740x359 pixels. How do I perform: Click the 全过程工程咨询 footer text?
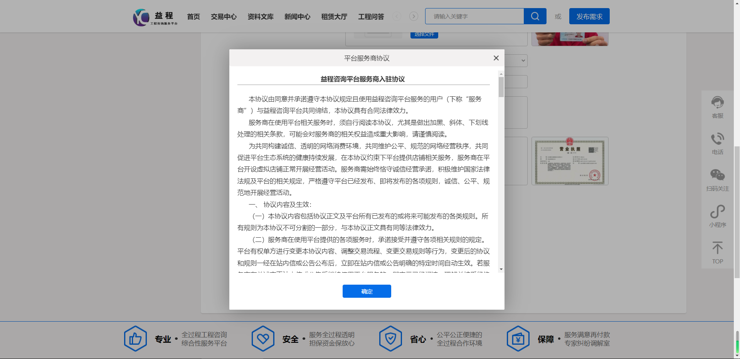(x=204, y=335)
